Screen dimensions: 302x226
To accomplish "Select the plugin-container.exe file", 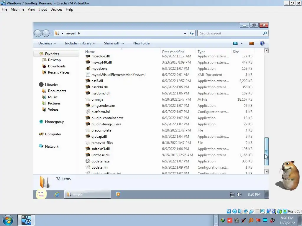I will 107,118.
